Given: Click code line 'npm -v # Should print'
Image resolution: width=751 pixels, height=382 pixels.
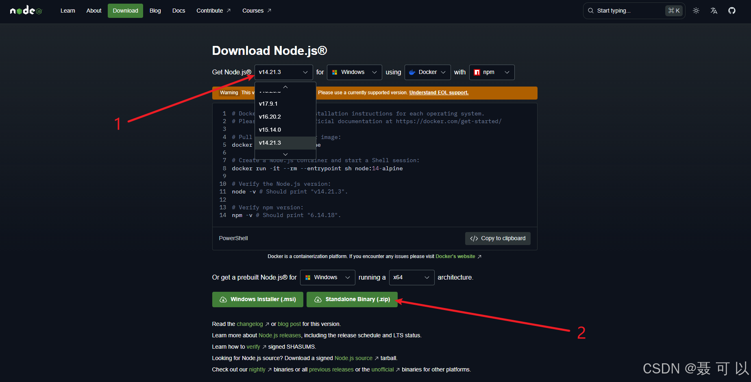Looking at the screenshot, I should click(287, 215).
